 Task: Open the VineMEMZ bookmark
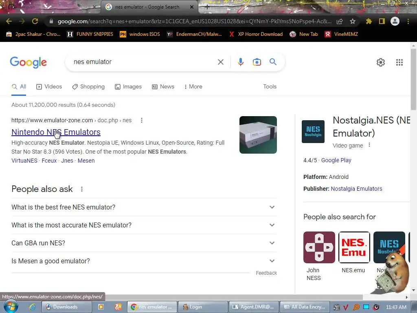point(342,34)
